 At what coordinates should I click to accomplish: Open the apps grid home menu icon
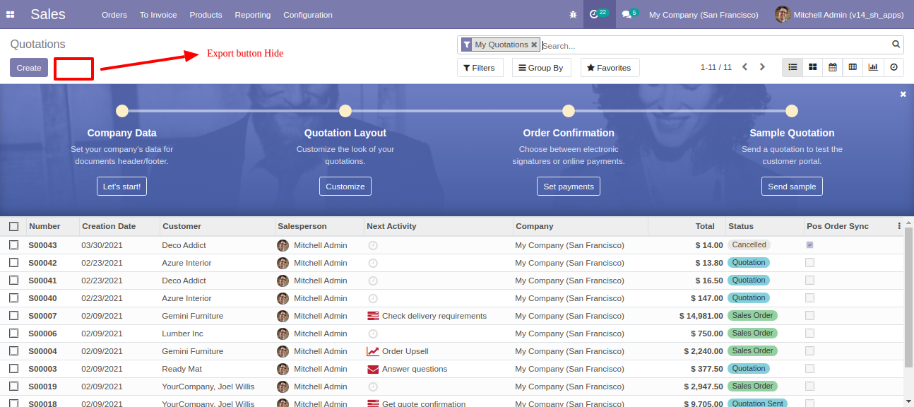pyautogui.click(x=11, y=15)
